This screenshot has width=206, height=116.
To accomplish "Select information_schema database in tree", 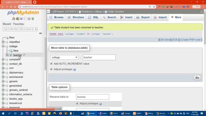I will click(21, 94).
